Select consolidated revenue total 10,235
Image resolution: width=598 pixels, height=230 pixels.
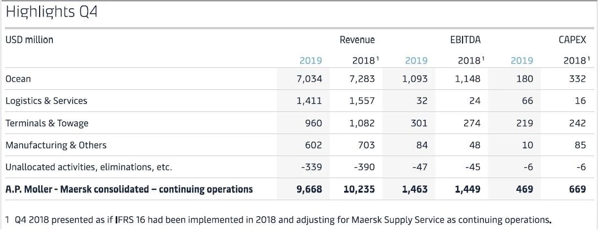pos(360,190)
